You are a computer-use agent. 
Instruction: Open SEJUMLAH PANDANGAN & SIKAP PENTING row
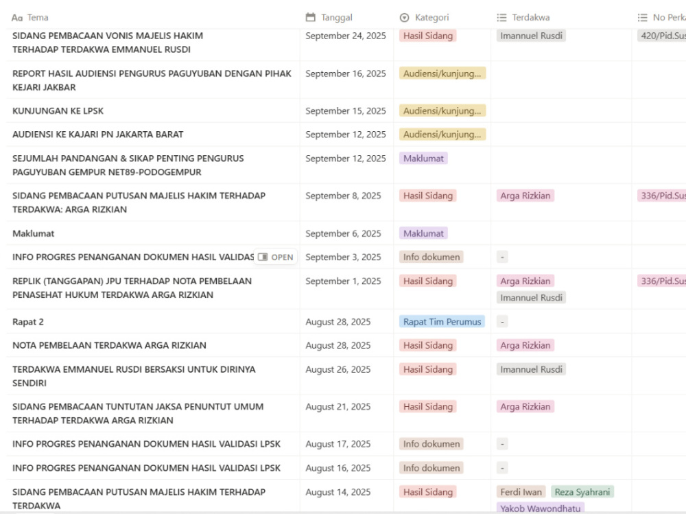(128, 165)
